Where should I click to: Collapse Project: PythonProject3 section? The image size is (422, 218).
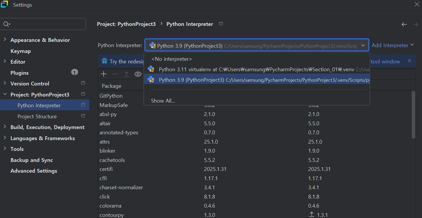[x=5, y=94]
